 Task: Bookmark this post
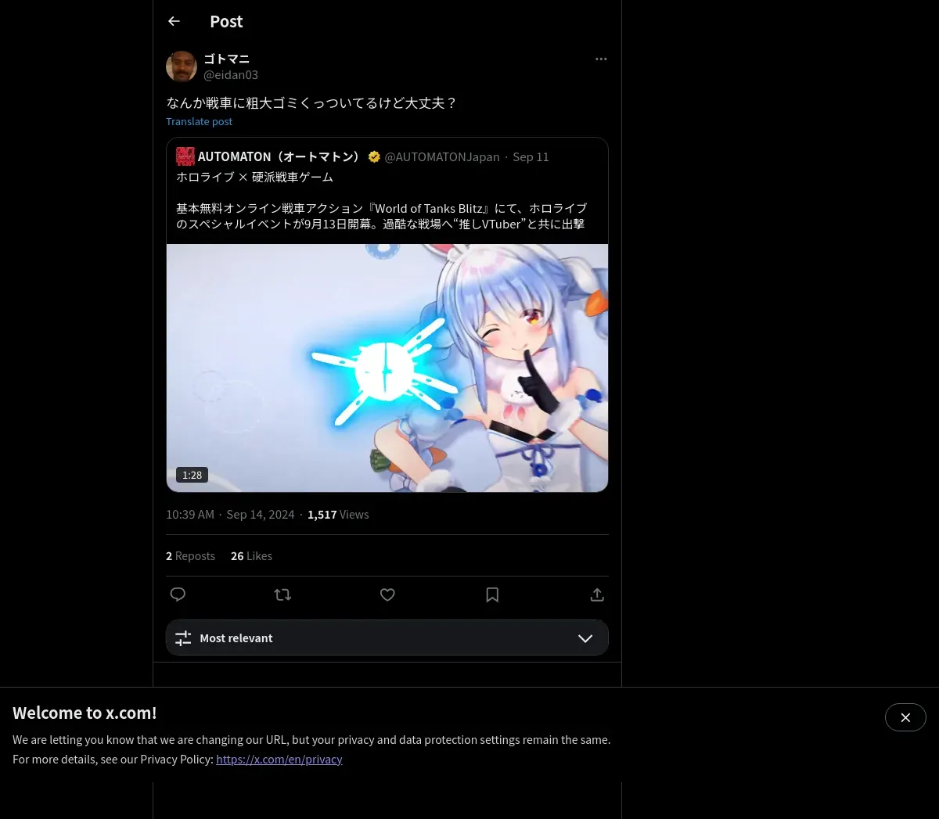click(492, 594)
